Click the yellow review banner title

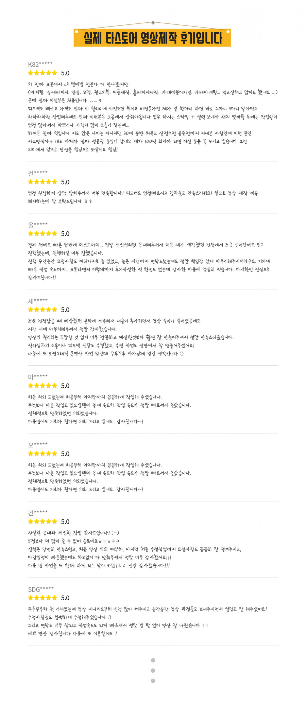click(152, 38)
